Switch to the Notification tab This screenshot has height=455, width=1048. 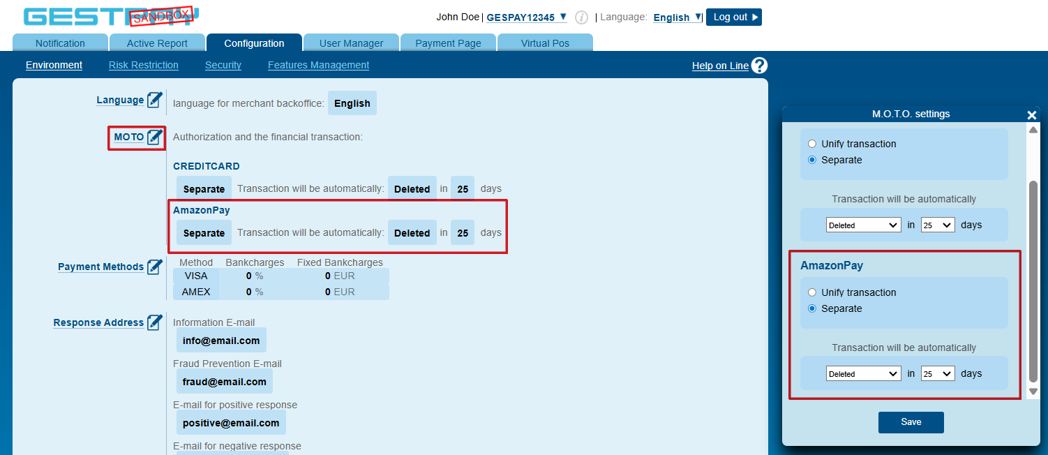coord(60,43)
